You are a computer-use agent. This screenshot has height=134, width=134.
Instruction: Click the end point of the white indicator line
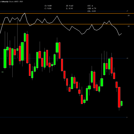(122, 33)
